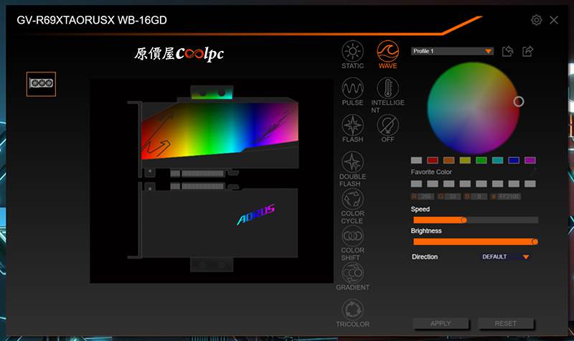Choose the PULSE lighting effect
Viewport: 574px width, 341px height.
pos(352,88)
